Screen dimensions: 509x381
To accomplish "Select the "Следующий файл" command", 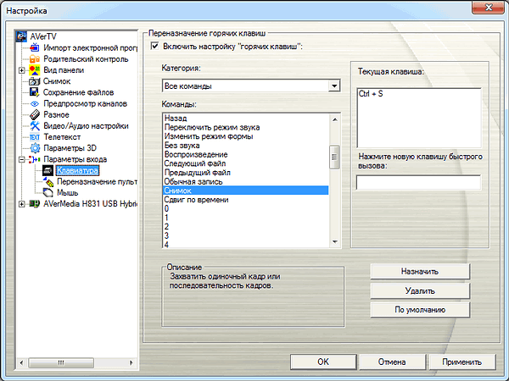I will point(246,163).
